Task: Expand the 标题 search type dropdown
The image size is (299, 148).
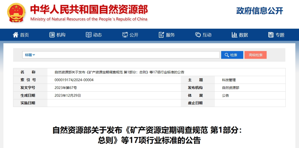Action: (x=30, y=55)
